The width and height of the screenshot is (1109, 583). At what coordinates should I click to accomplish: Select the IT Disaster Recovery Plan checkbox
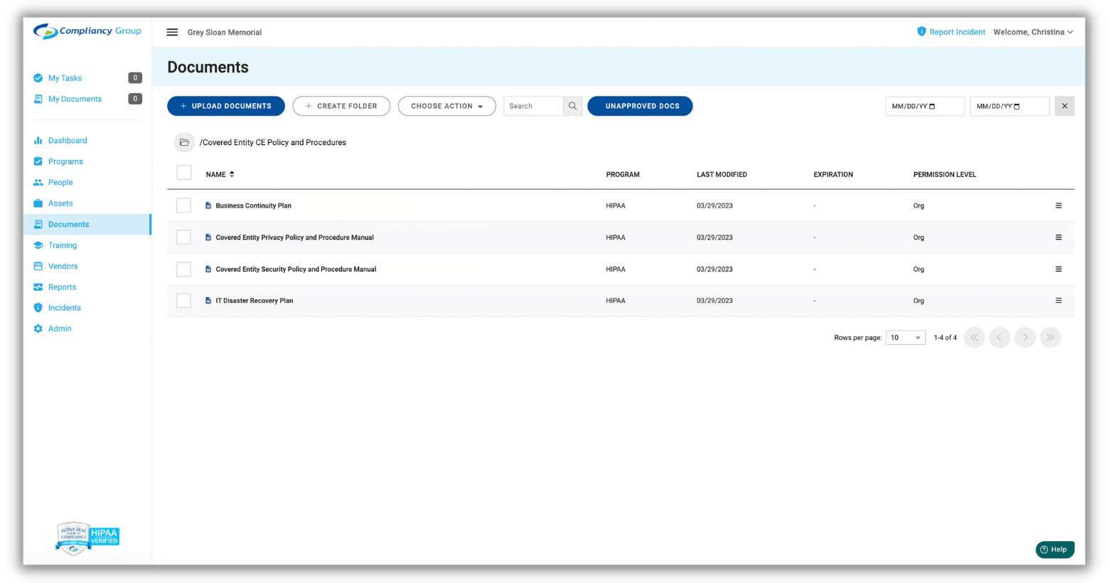[x=183, y=300]
